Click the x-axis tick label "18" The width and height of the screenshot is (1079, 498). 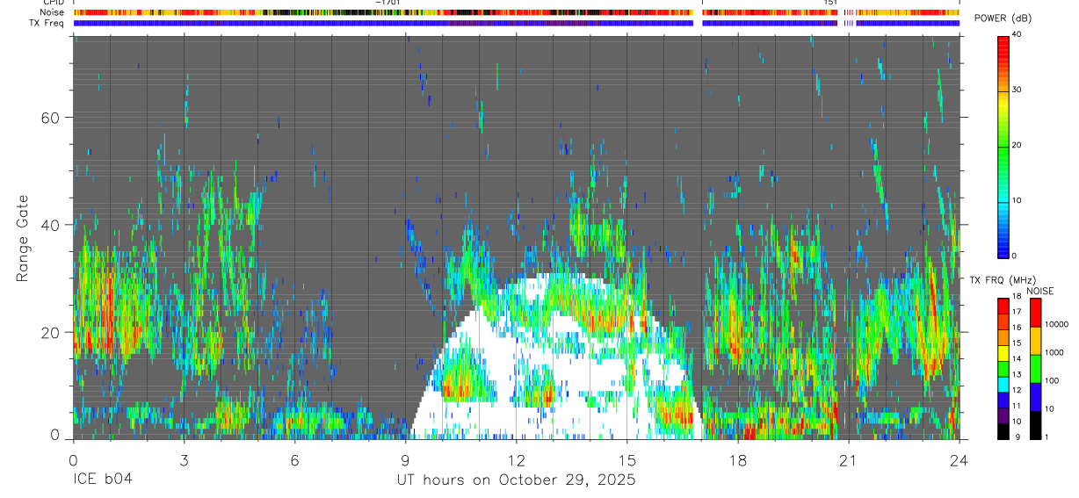737,459
